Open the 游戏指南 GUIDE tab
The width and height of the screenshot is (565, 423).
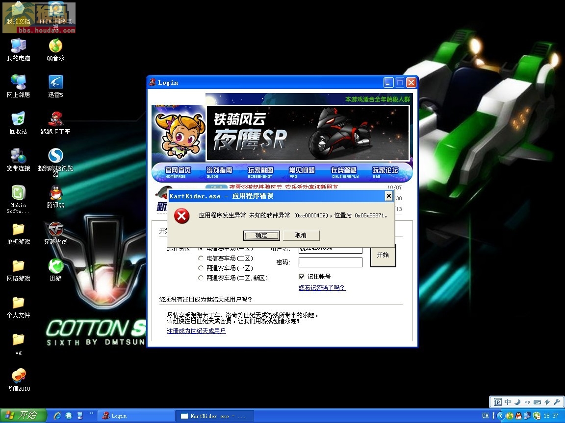point(219,172)
